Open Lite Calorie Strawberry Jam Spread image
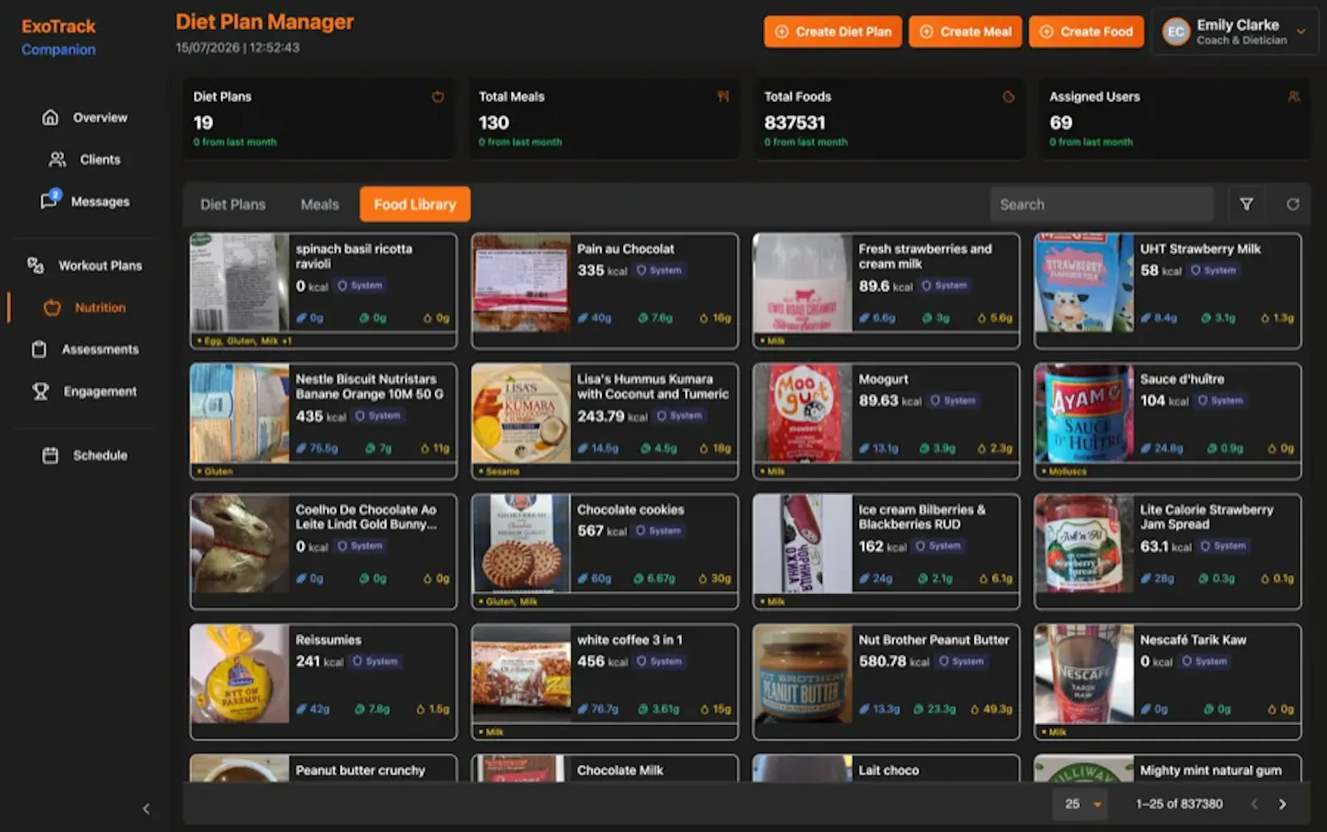This screenshot has width=1327, height=832. pos(1084,544)
